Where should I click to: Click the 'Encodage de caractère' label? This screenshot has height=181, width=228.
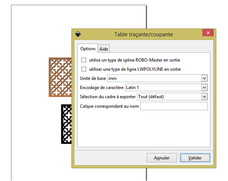click(102, 88)
